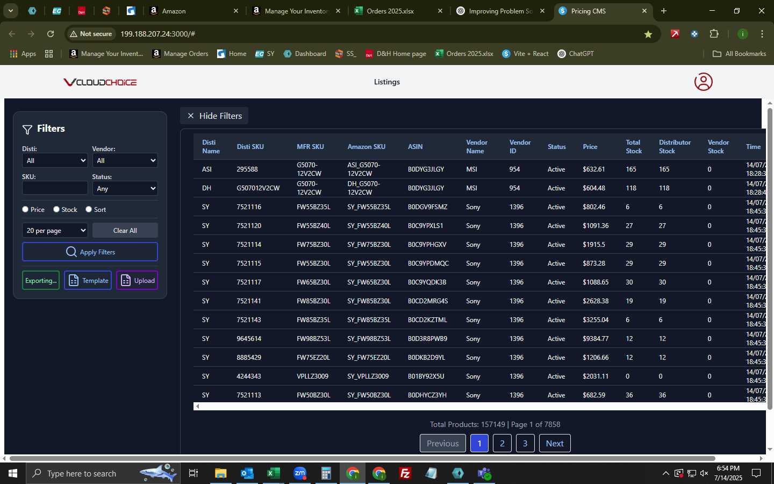
Task: Click the Upload button
Action: point(137,280)
